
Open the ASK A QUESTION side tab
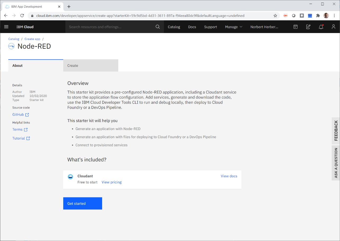pos(336,163)
